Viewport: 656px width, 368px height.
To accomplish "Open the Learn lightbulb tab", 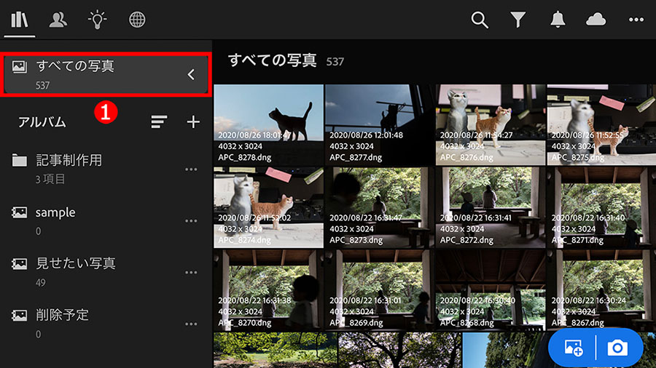I will pyautogui.click(x=97, y=20).
